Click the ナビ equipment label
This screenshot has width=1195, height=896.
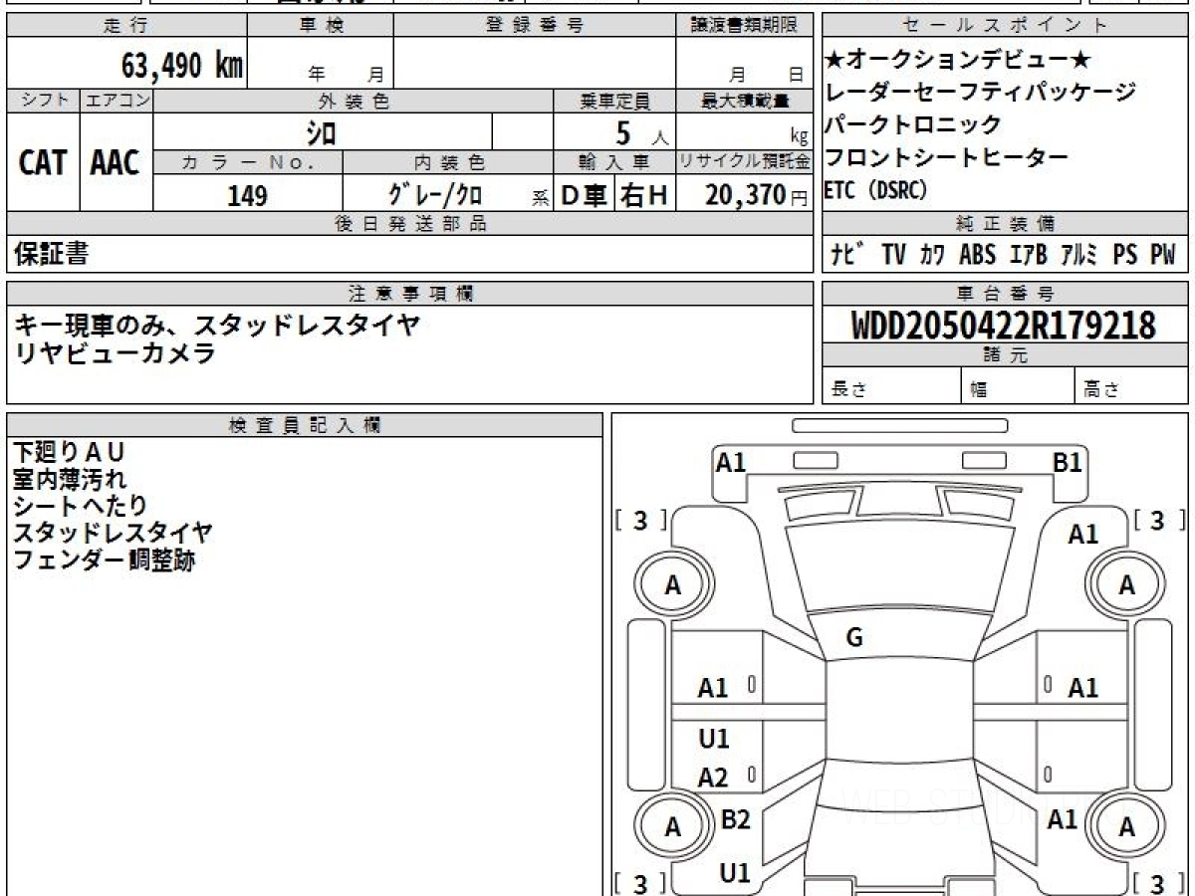pos(847,255)
